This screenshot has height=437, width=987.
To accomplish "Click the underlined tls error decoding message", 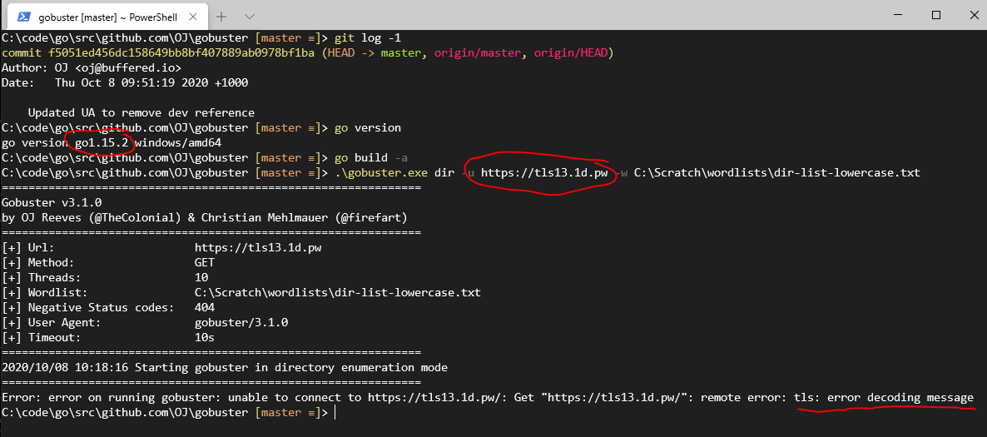I will pyautogui.click(x=883, y=398).
